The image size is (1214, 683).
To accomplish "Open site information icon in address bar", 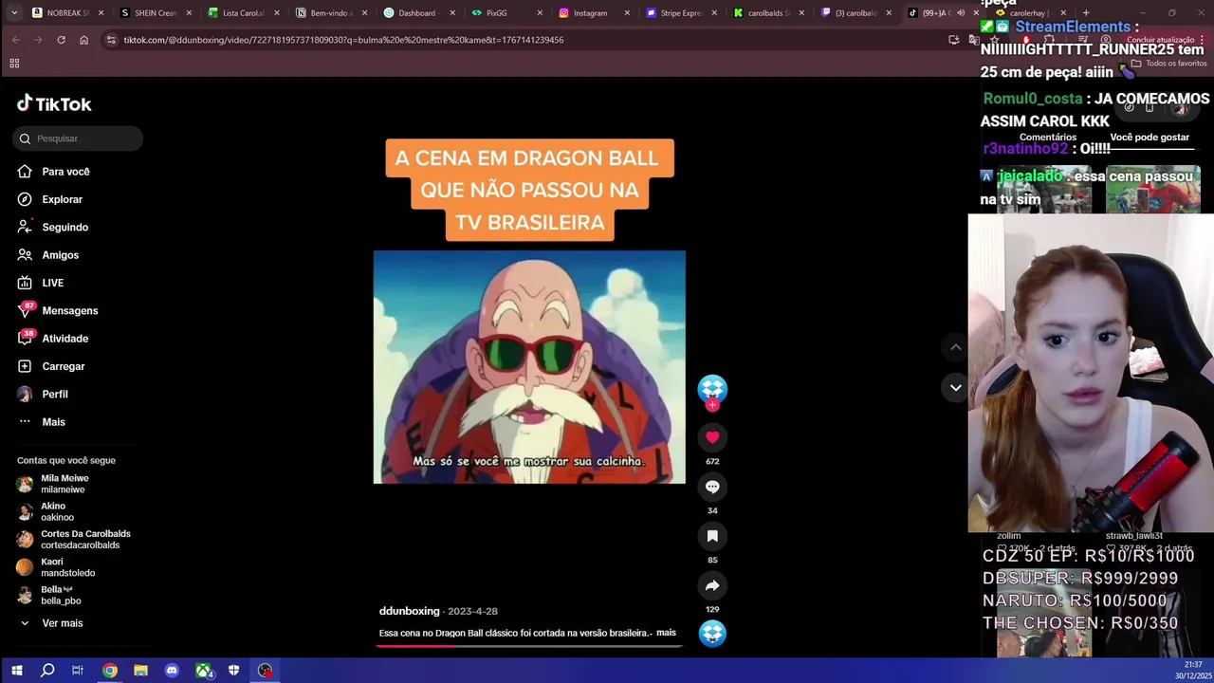I will 111,40.
